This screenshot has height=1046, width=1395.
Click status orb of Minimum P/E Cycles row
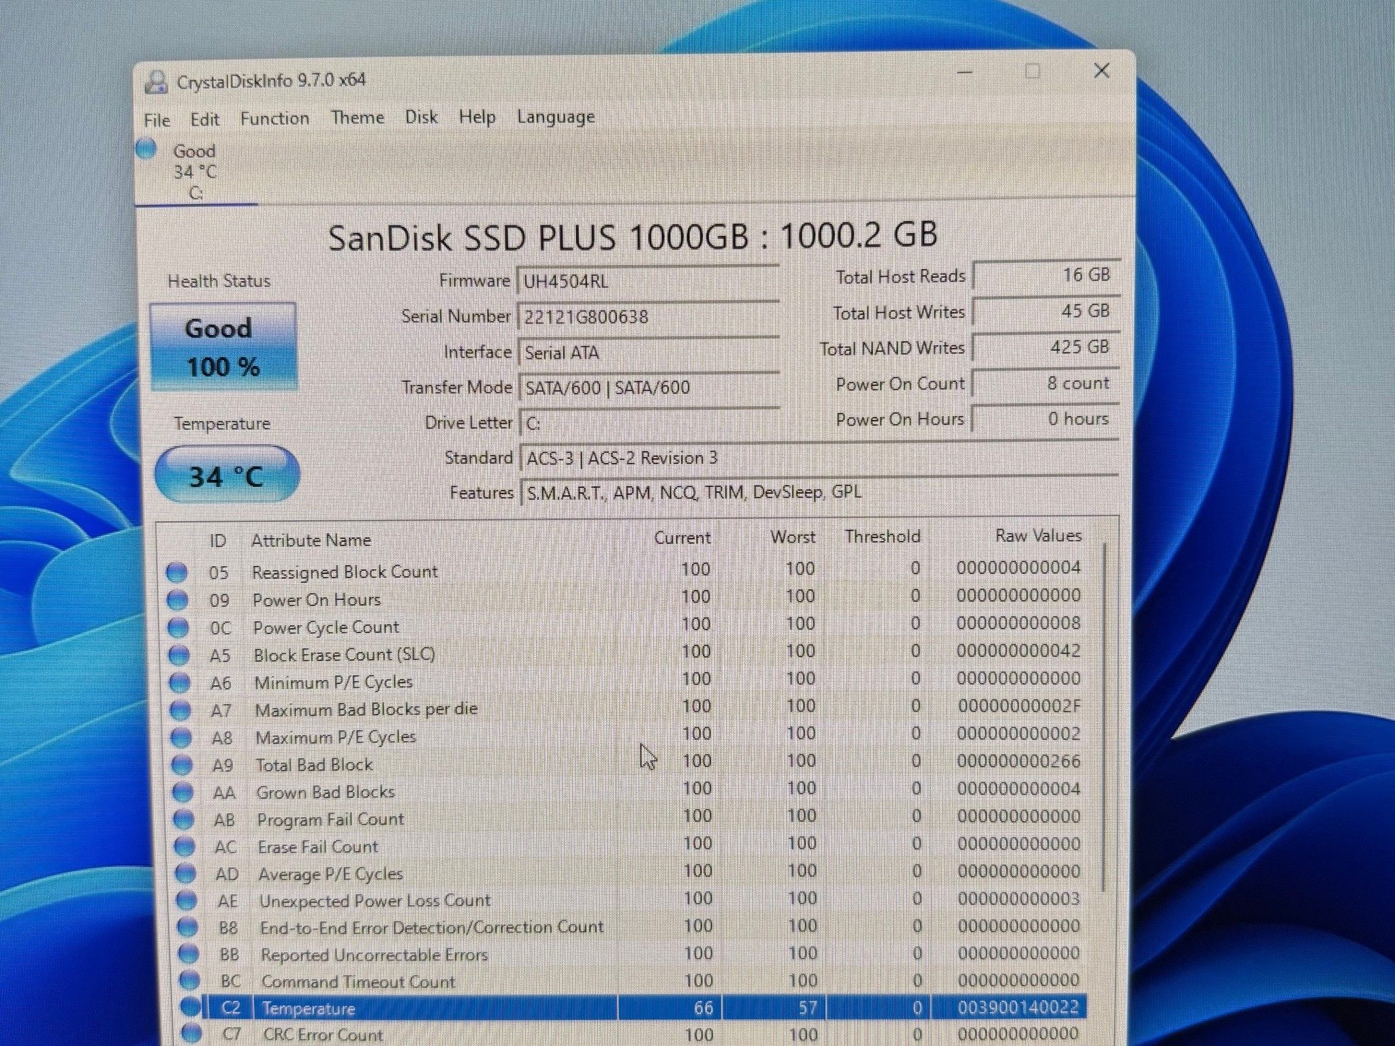point(180,682)
